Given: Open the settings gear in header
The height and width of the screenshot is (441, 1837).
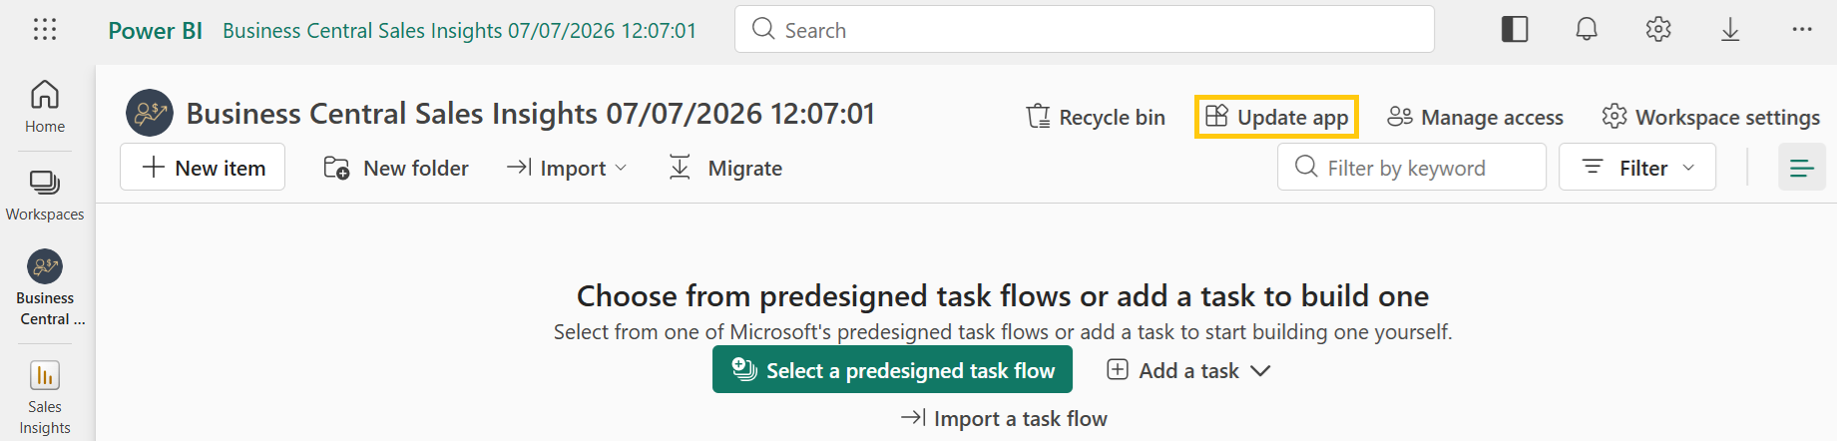Looking at the screenshot, I should 1658,30.
